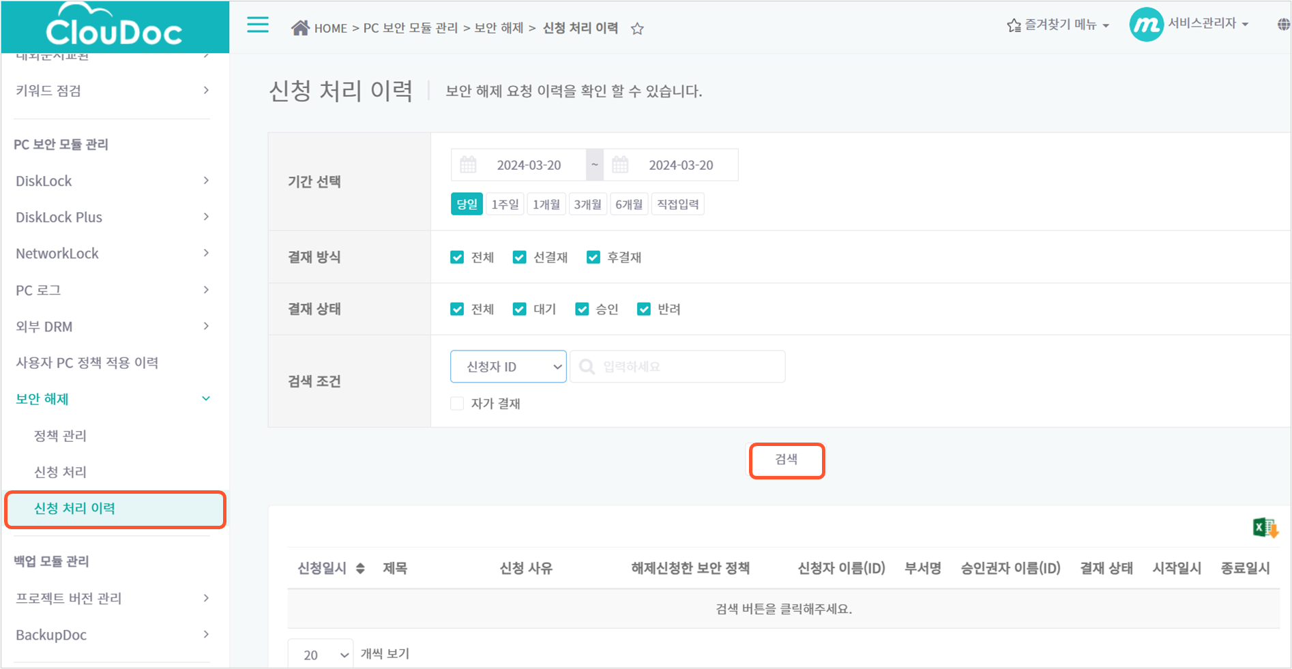The height and width of the screenshot is (669, 1292).
Task: Open 신청 처리 submenu
Action: (61, 472)
